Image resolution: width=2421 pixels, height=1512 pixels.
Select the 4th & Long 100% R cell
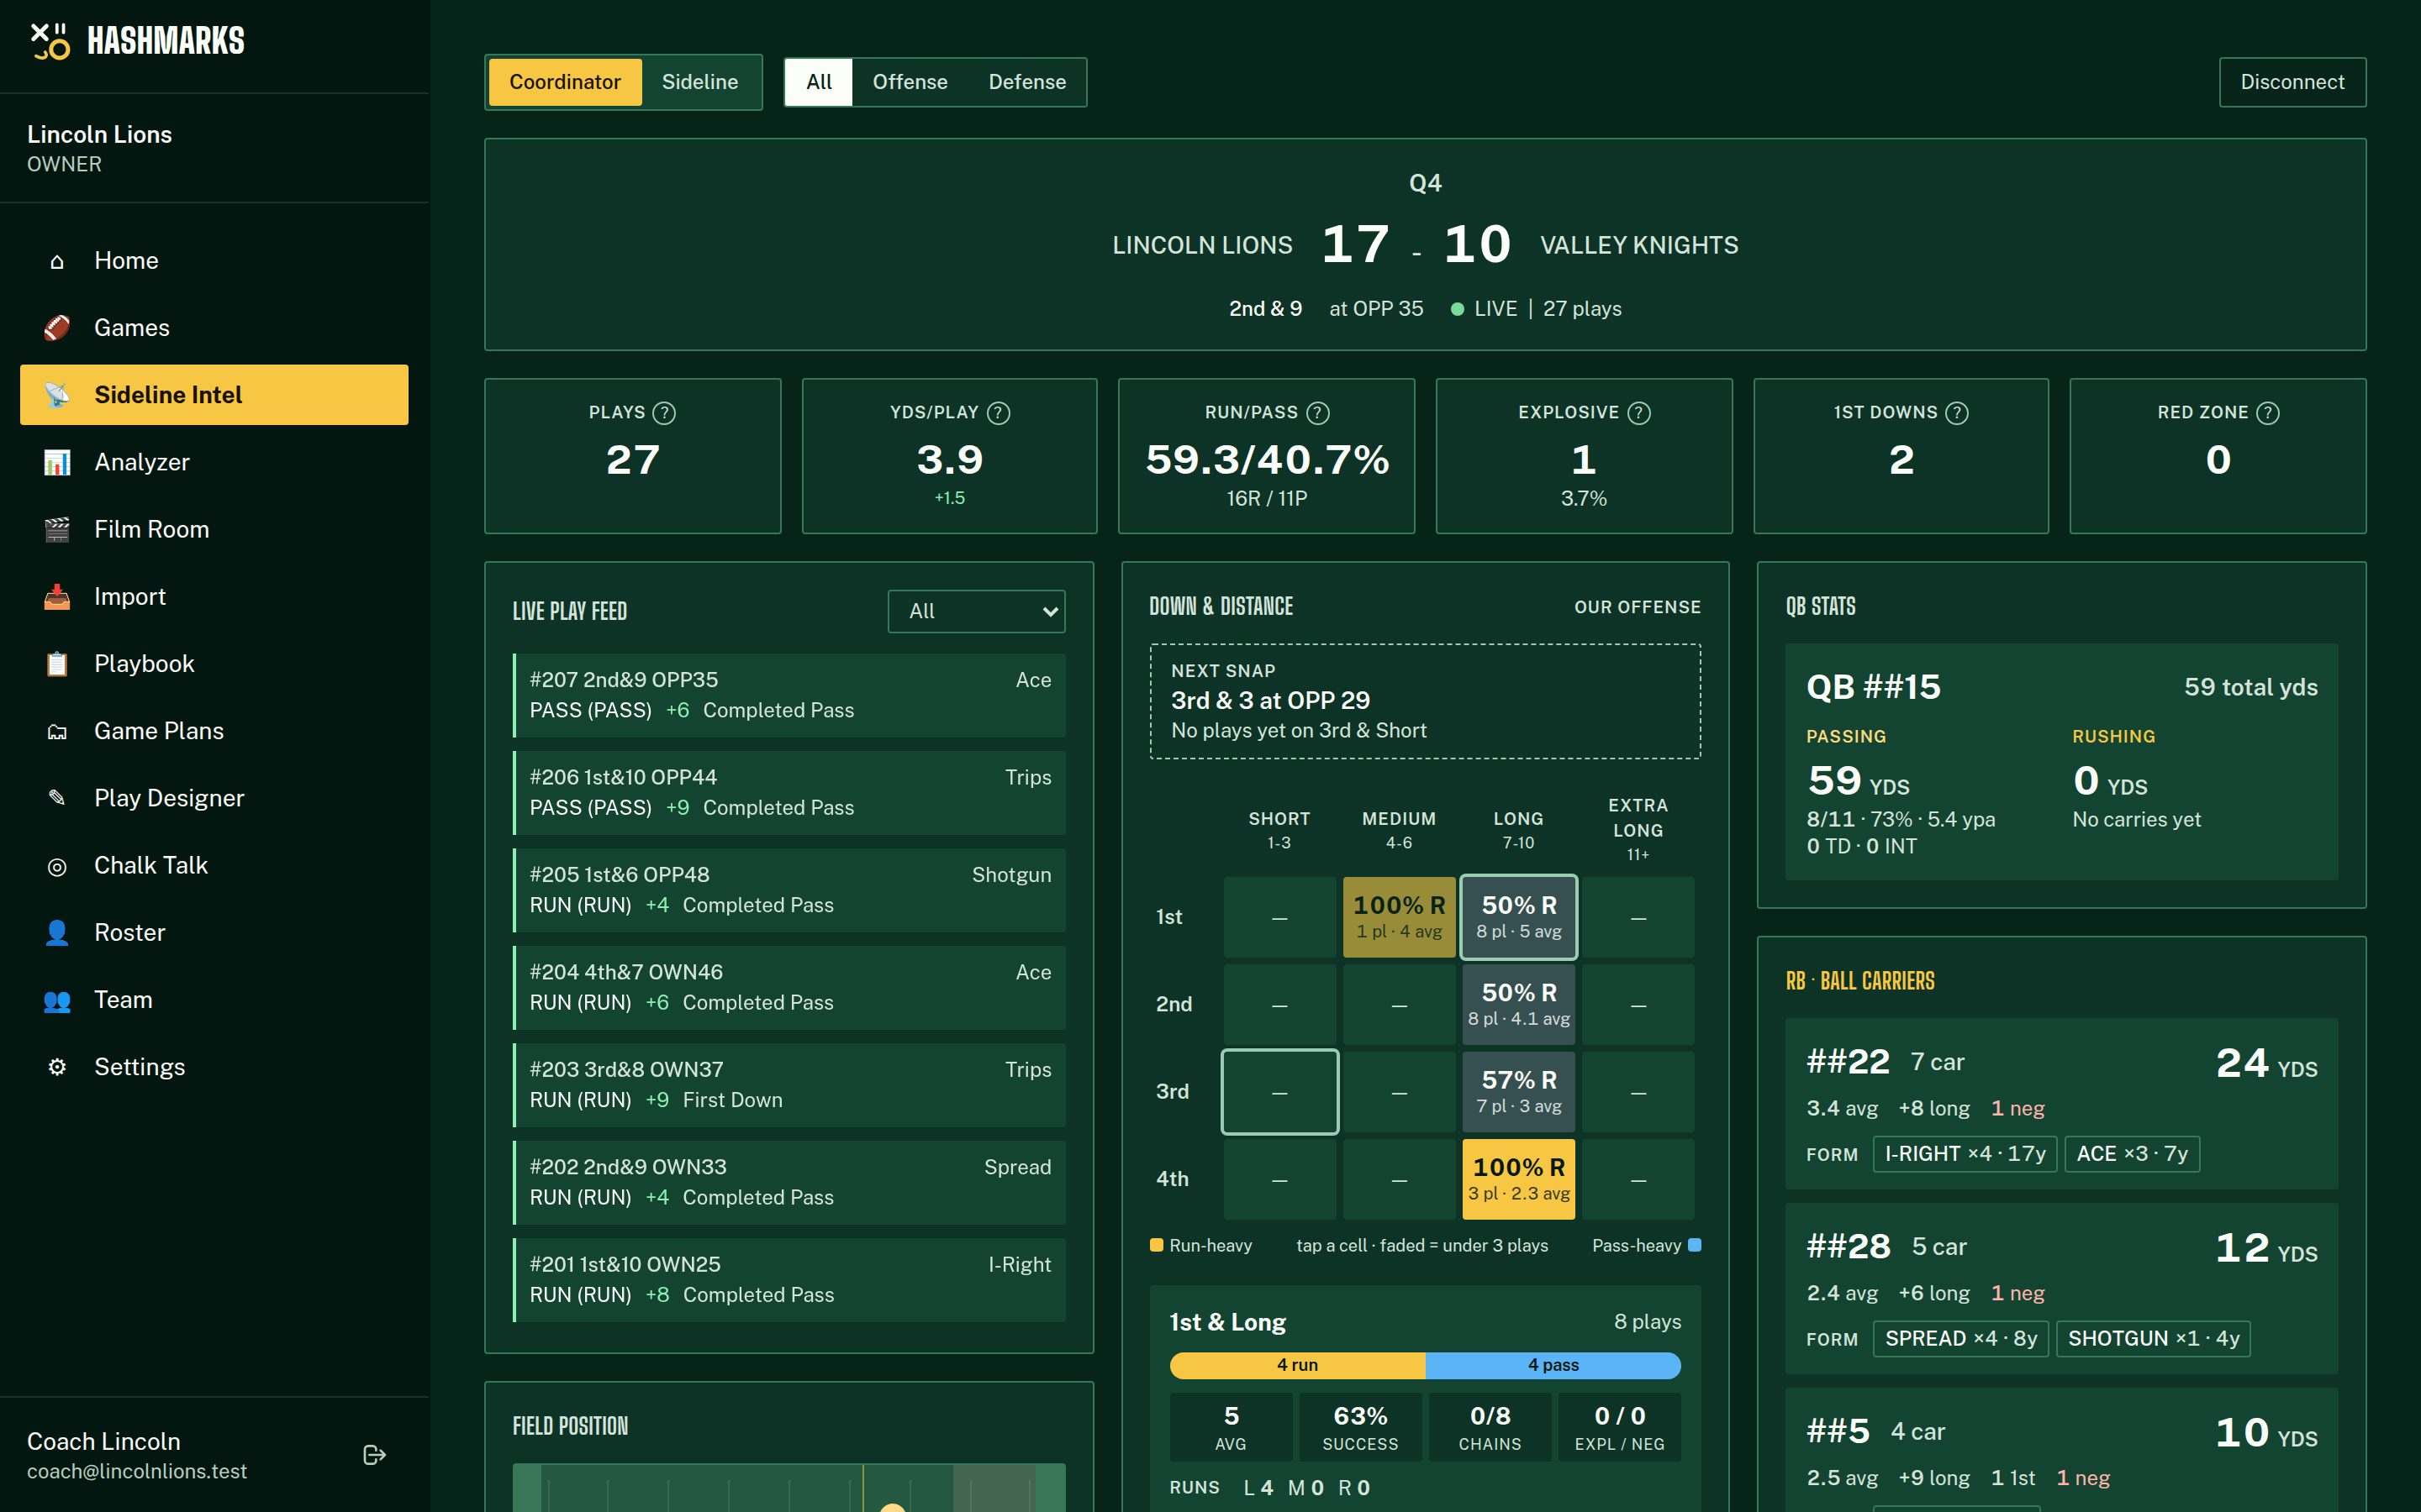[1519, 1179]
